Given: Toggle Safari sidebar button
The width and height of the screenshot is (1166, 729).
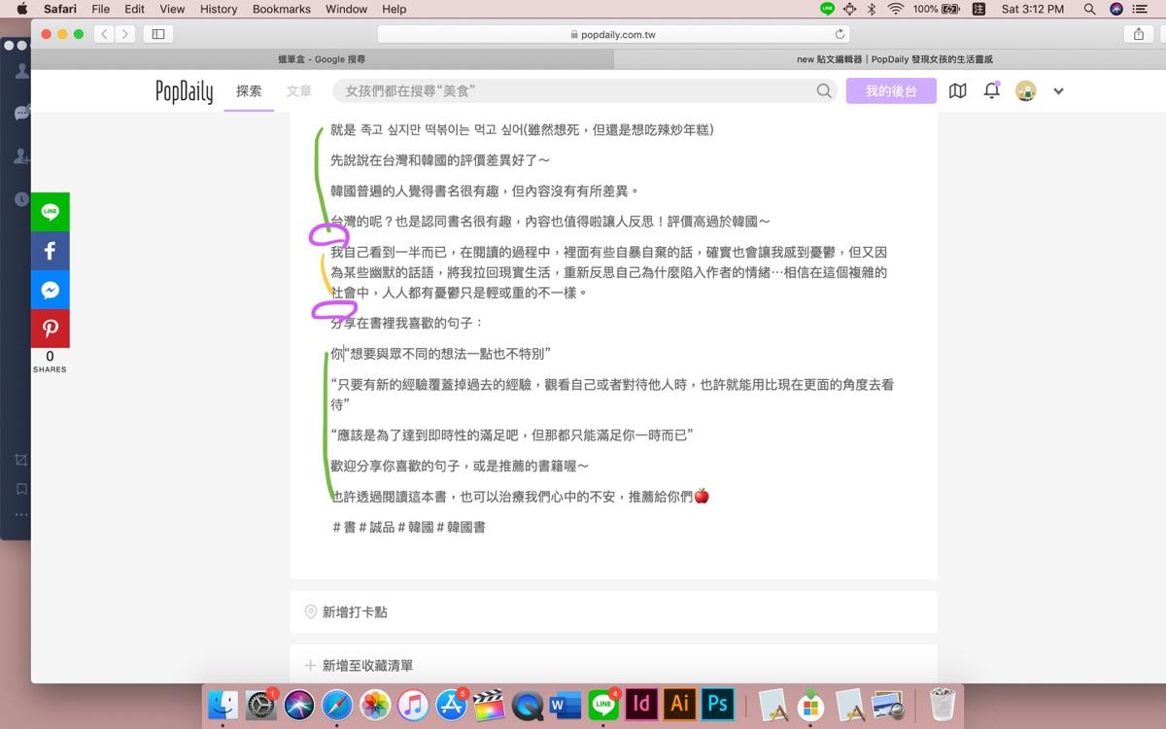Looking at the screenshot, I should pos(157,34).
